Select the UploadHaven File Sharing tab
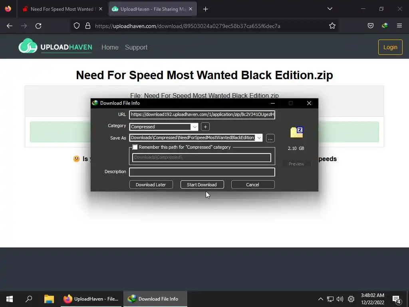This screenshot has width=409, height=307. 153,9
